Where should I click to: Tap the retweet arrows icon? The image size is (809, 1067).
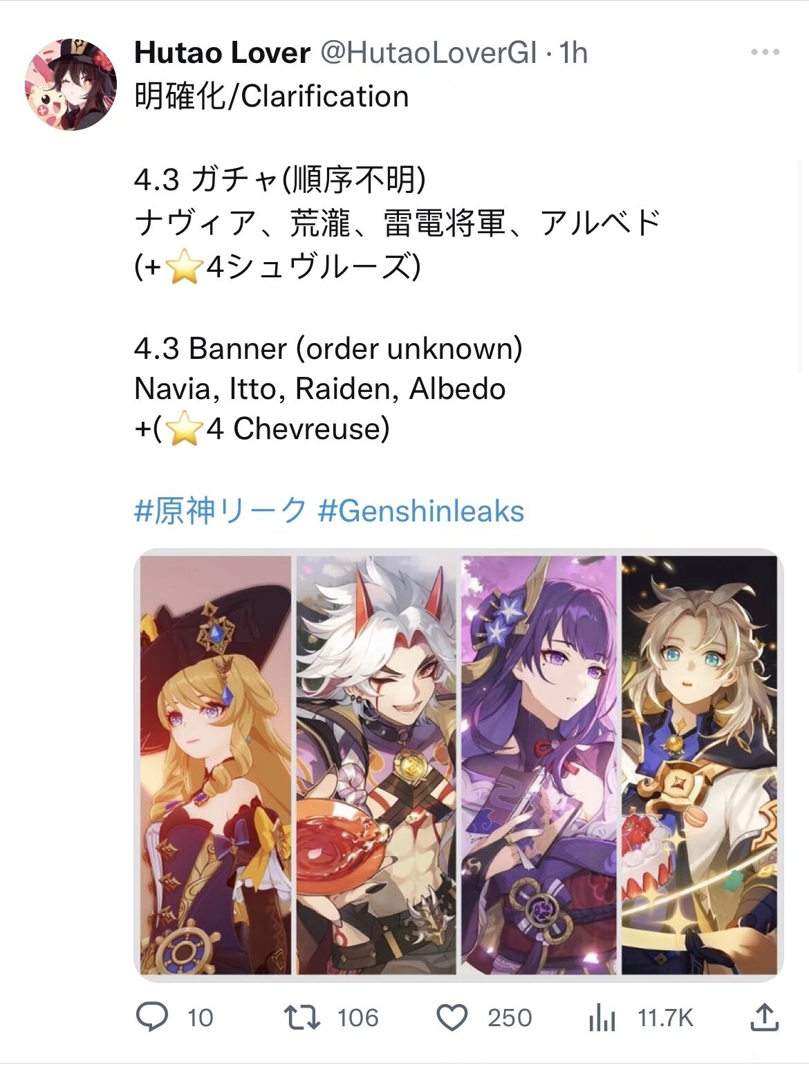coord(302,1017)
